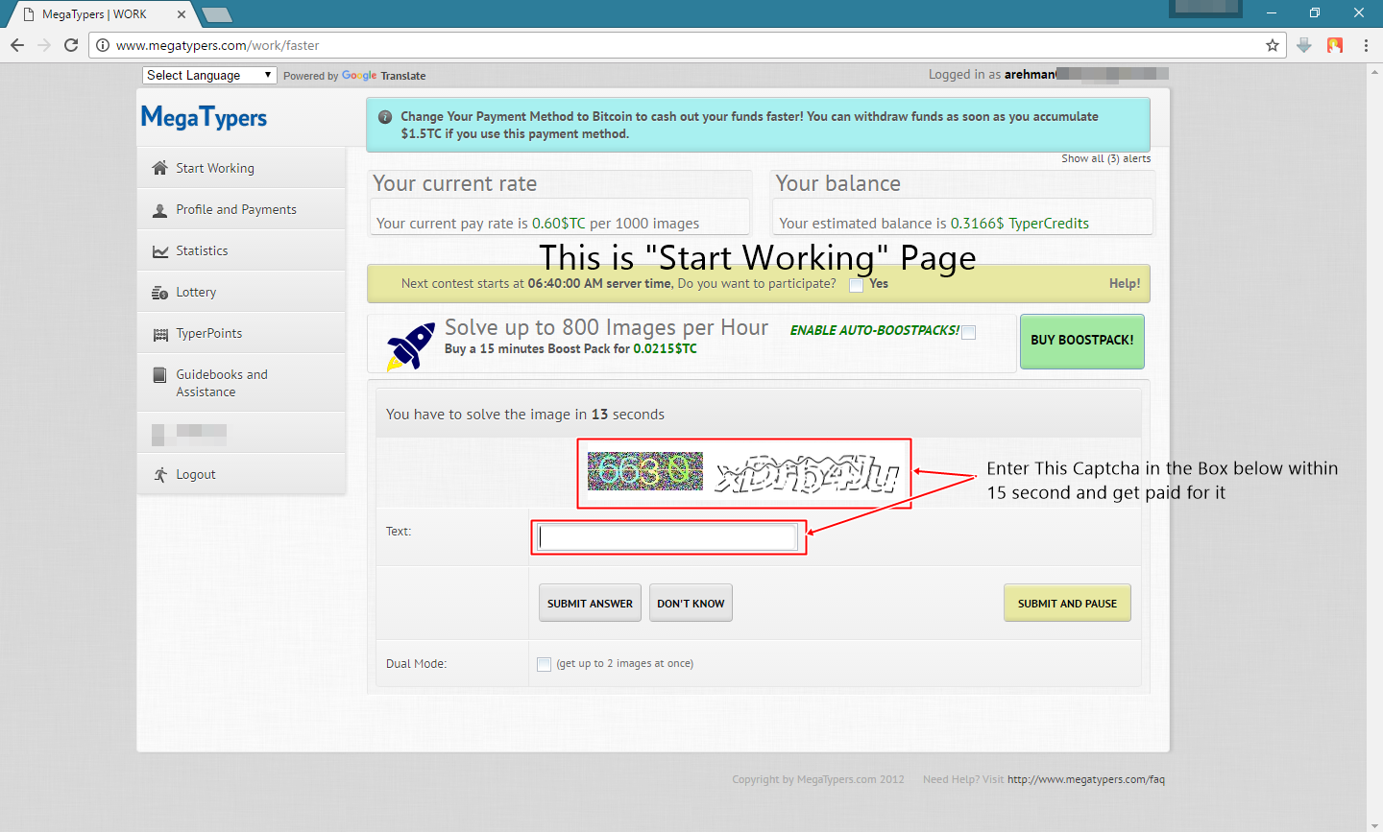Viewport: 1383px width, 832px height.
Task: Click the captcha Text input box
Action: point(668,537)
